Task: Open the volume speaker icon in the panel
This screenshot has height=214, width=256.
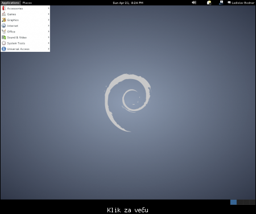Action: pos(194,3)
